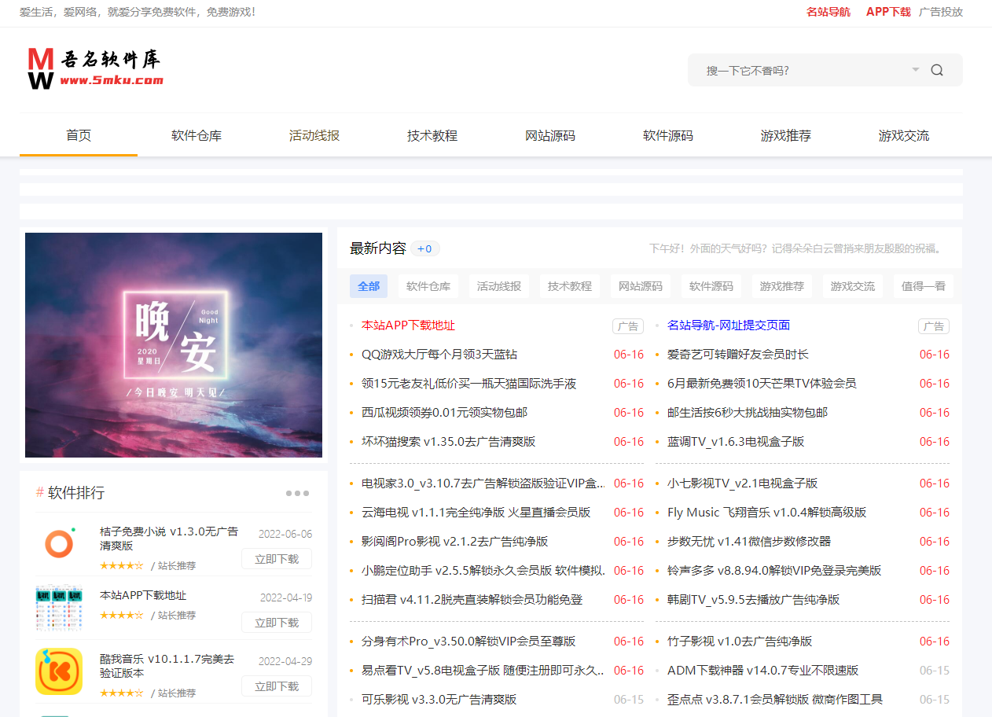Open the search category dropdown arrow
Screen dimensions: 992x717
tap(915, 70)
